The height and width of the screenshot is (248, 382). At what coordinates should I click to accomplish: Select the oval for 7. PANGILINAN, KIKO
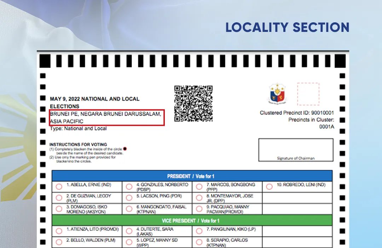[x=199, y=231]
